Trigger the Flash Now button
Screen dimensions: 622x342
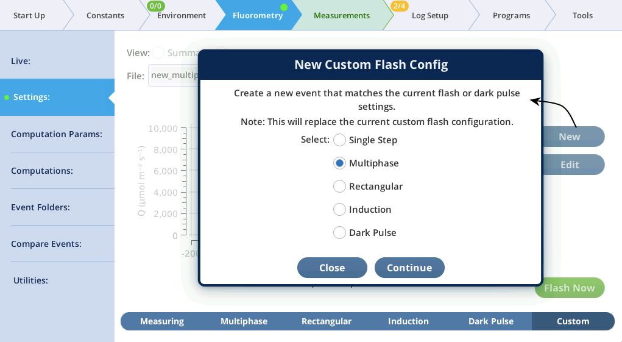570,288
